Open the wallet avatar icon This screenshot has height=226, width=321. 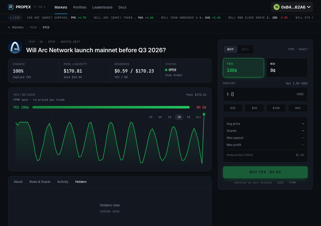(x=277, y=7)
